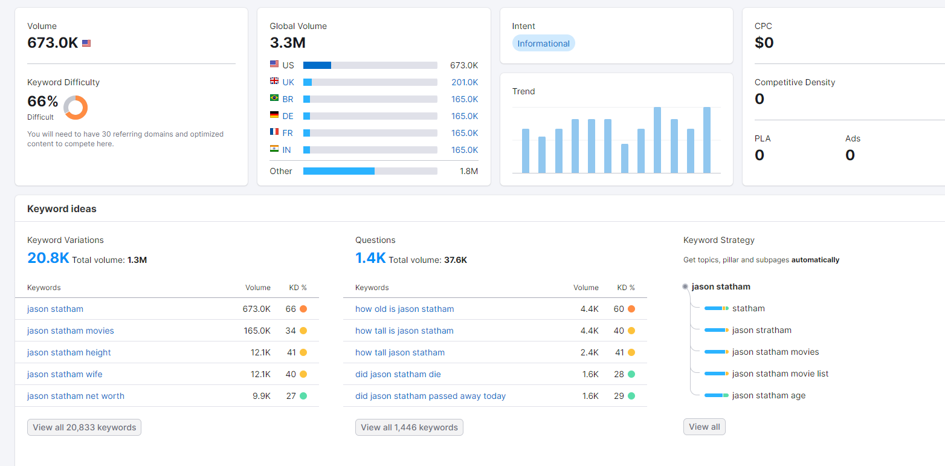Click the Keyword Difficulty donut chart
Screen dimensions: 945x466
click(76, 108)
